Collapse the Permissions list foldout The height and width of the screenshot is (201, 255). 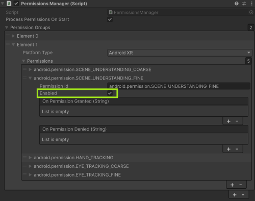click(23, 61)
